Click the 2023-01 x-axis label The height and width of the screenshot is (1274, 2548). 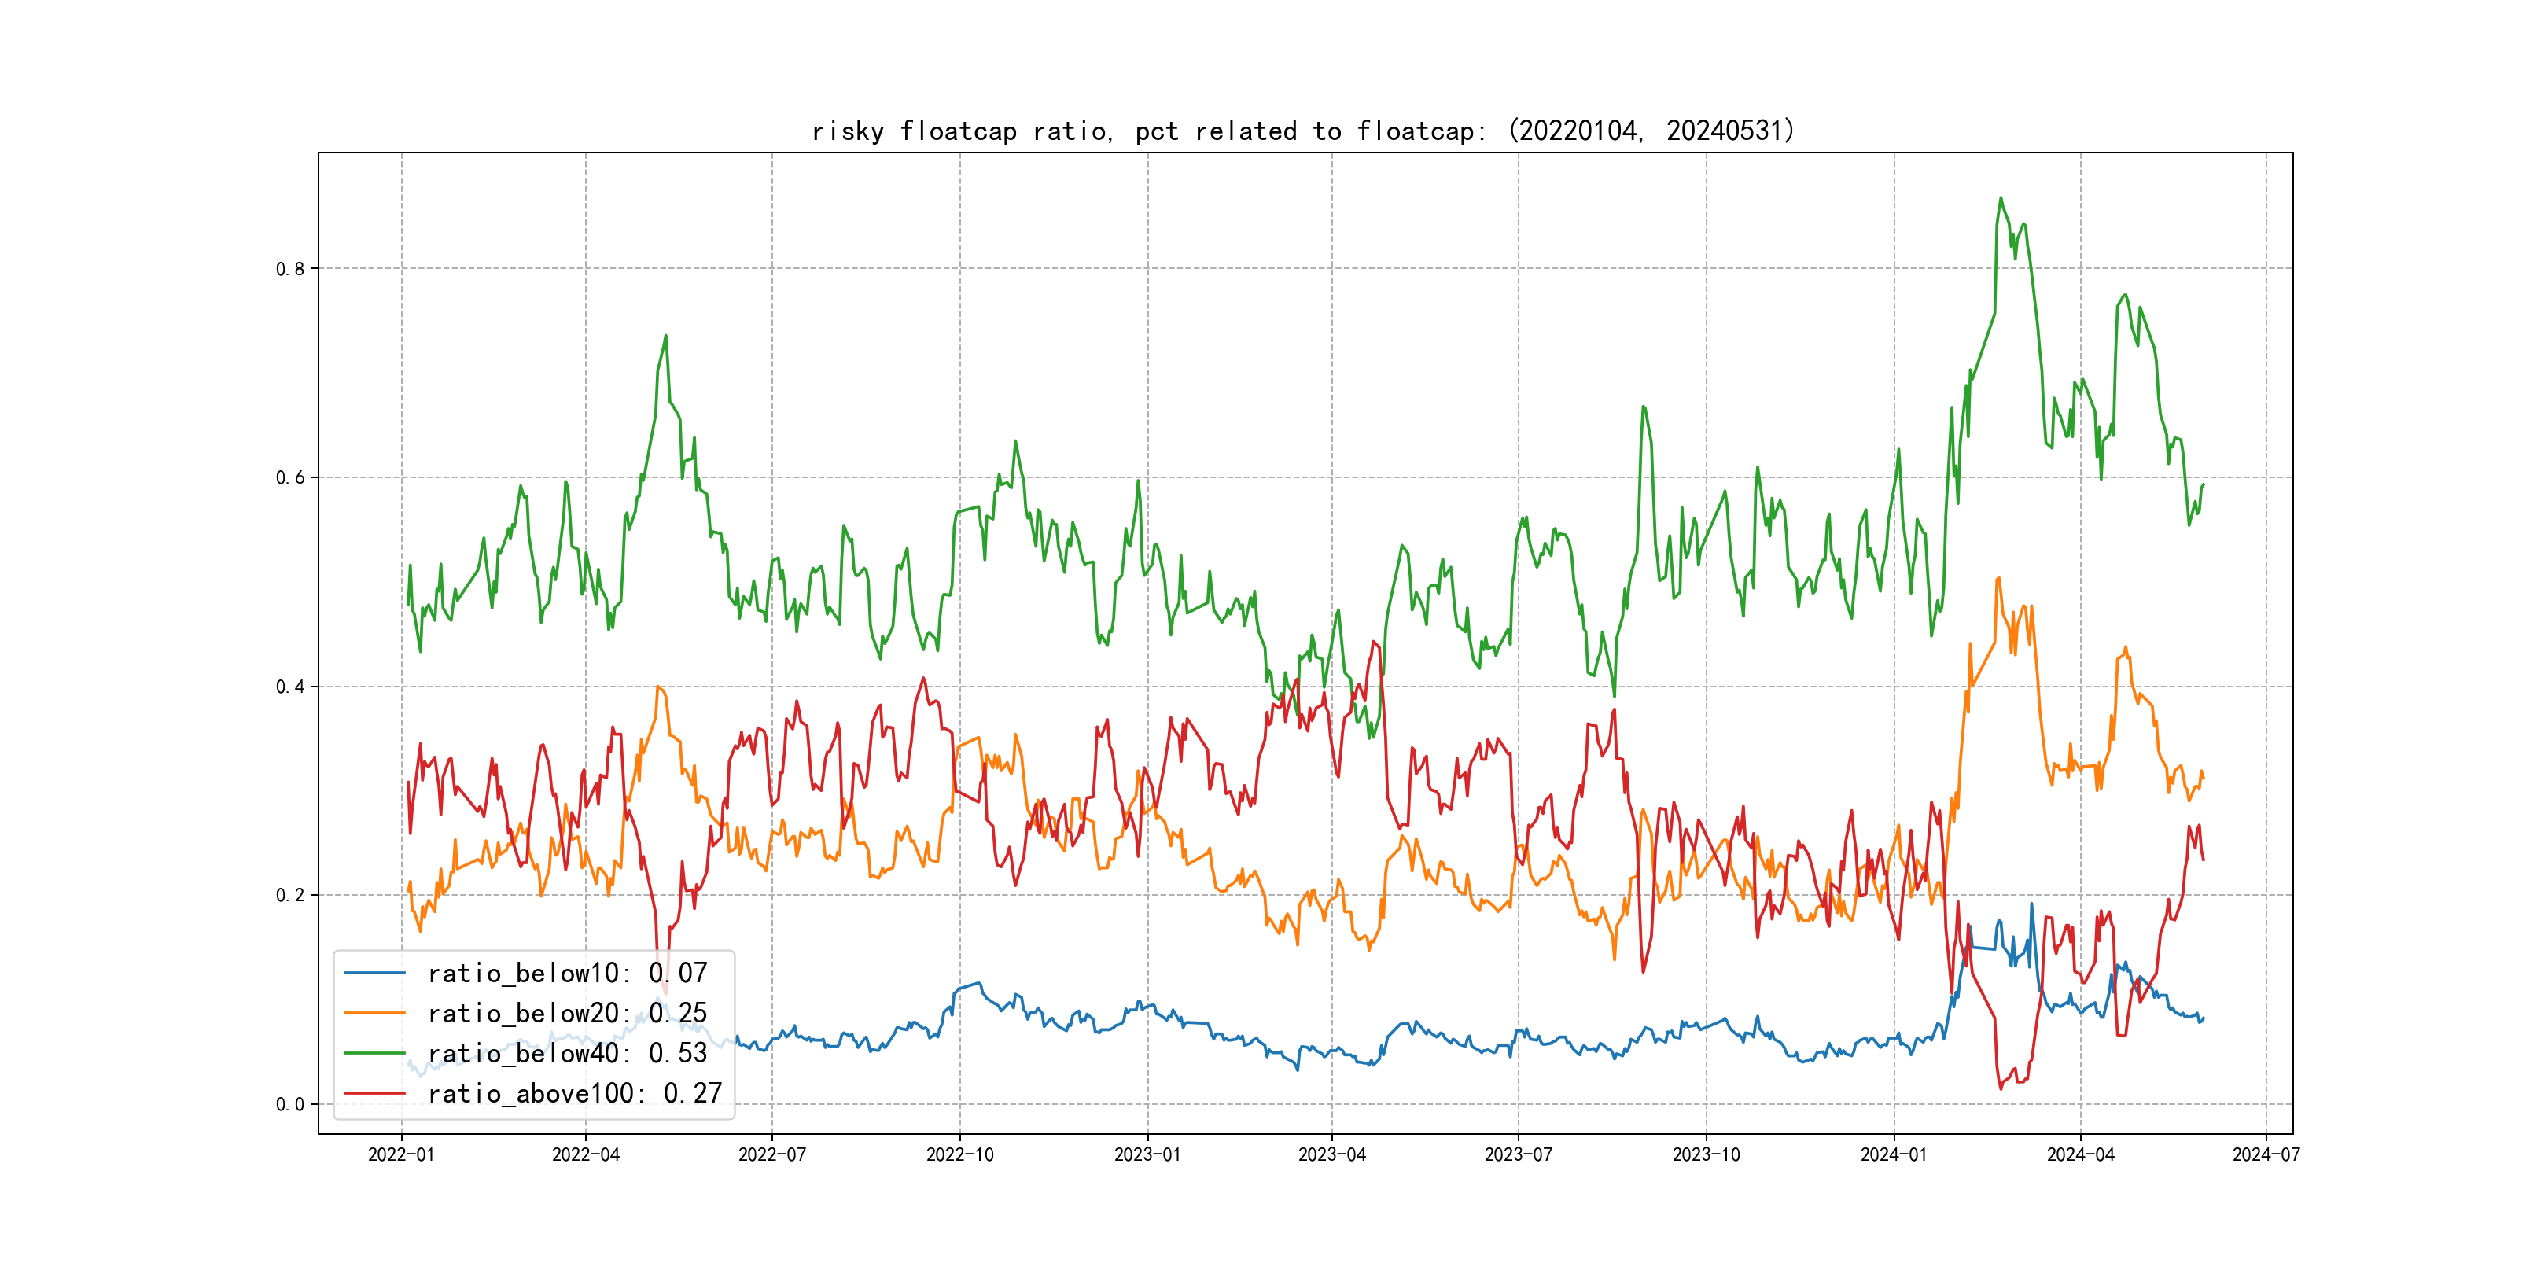(x=1147, y=1154)
